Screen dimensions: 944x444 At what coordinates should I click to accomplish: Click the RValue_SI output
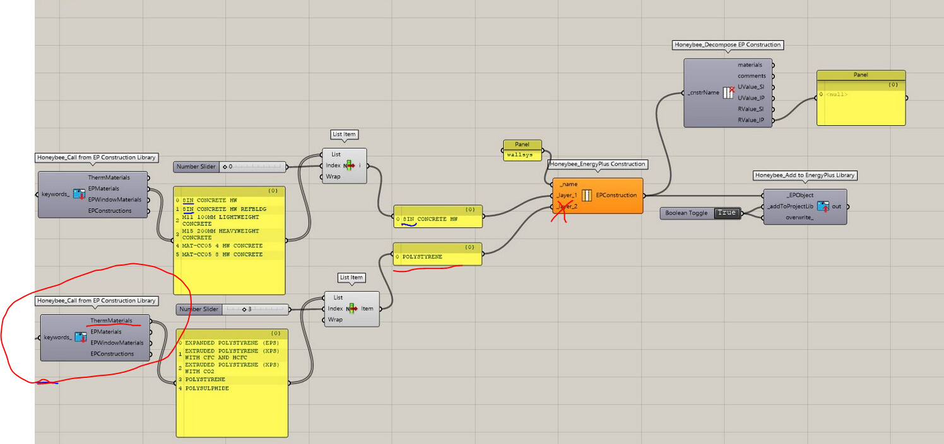click(x=751, y=109)
